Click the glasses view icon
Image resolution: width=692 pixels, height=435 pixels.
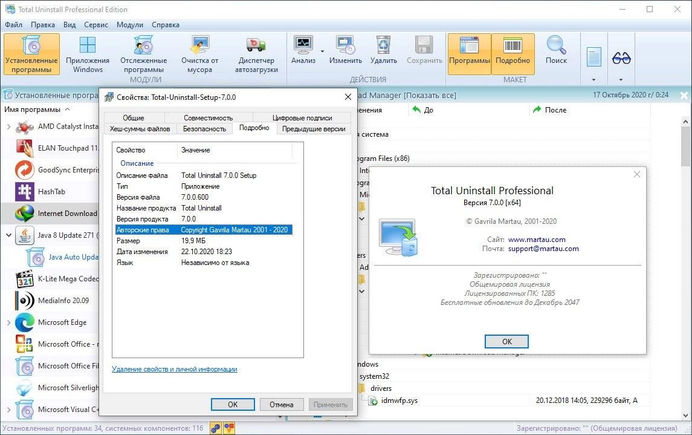(621, 57)
